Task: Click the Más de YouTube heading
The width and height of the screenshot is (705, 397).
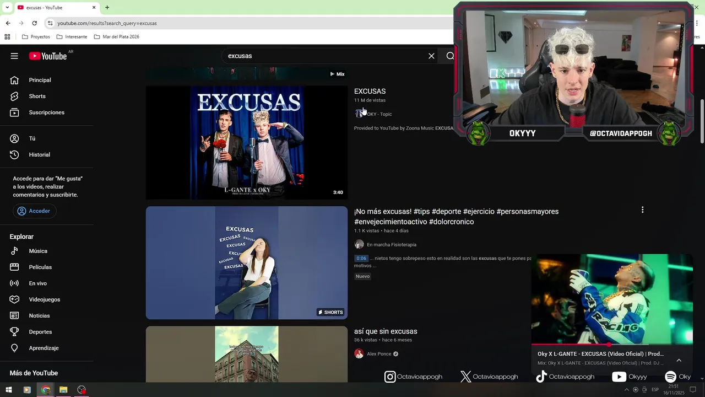Action: [34, 373]
